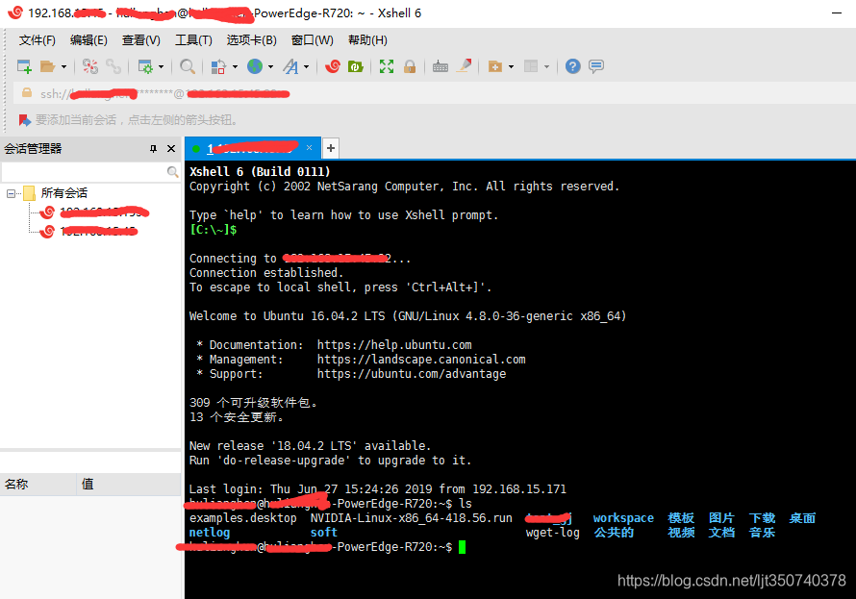
Task: Click the Font icon in toolbar
Action: 290,66
